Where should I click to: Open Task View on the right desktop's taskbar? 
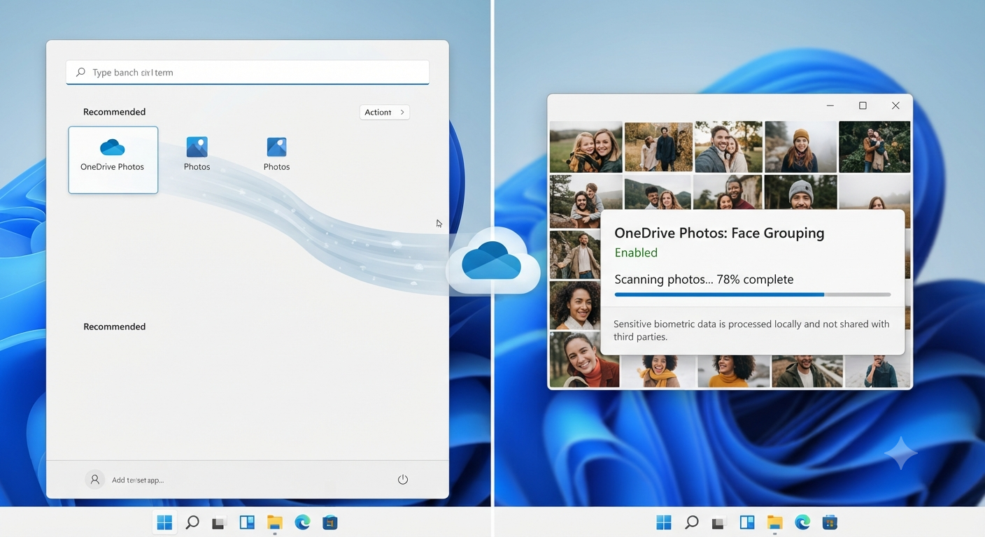click(719, 522)
